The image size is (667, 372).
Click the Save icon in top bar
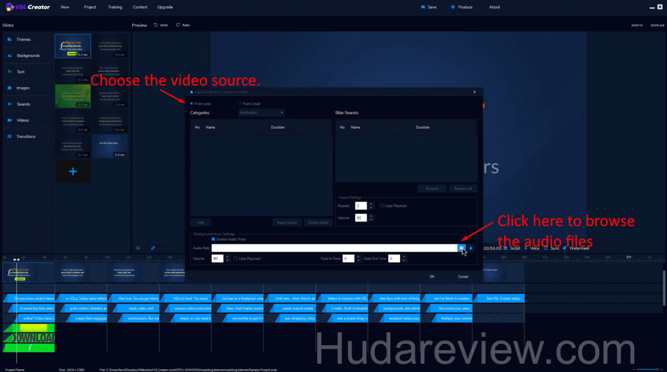(423, 7)
